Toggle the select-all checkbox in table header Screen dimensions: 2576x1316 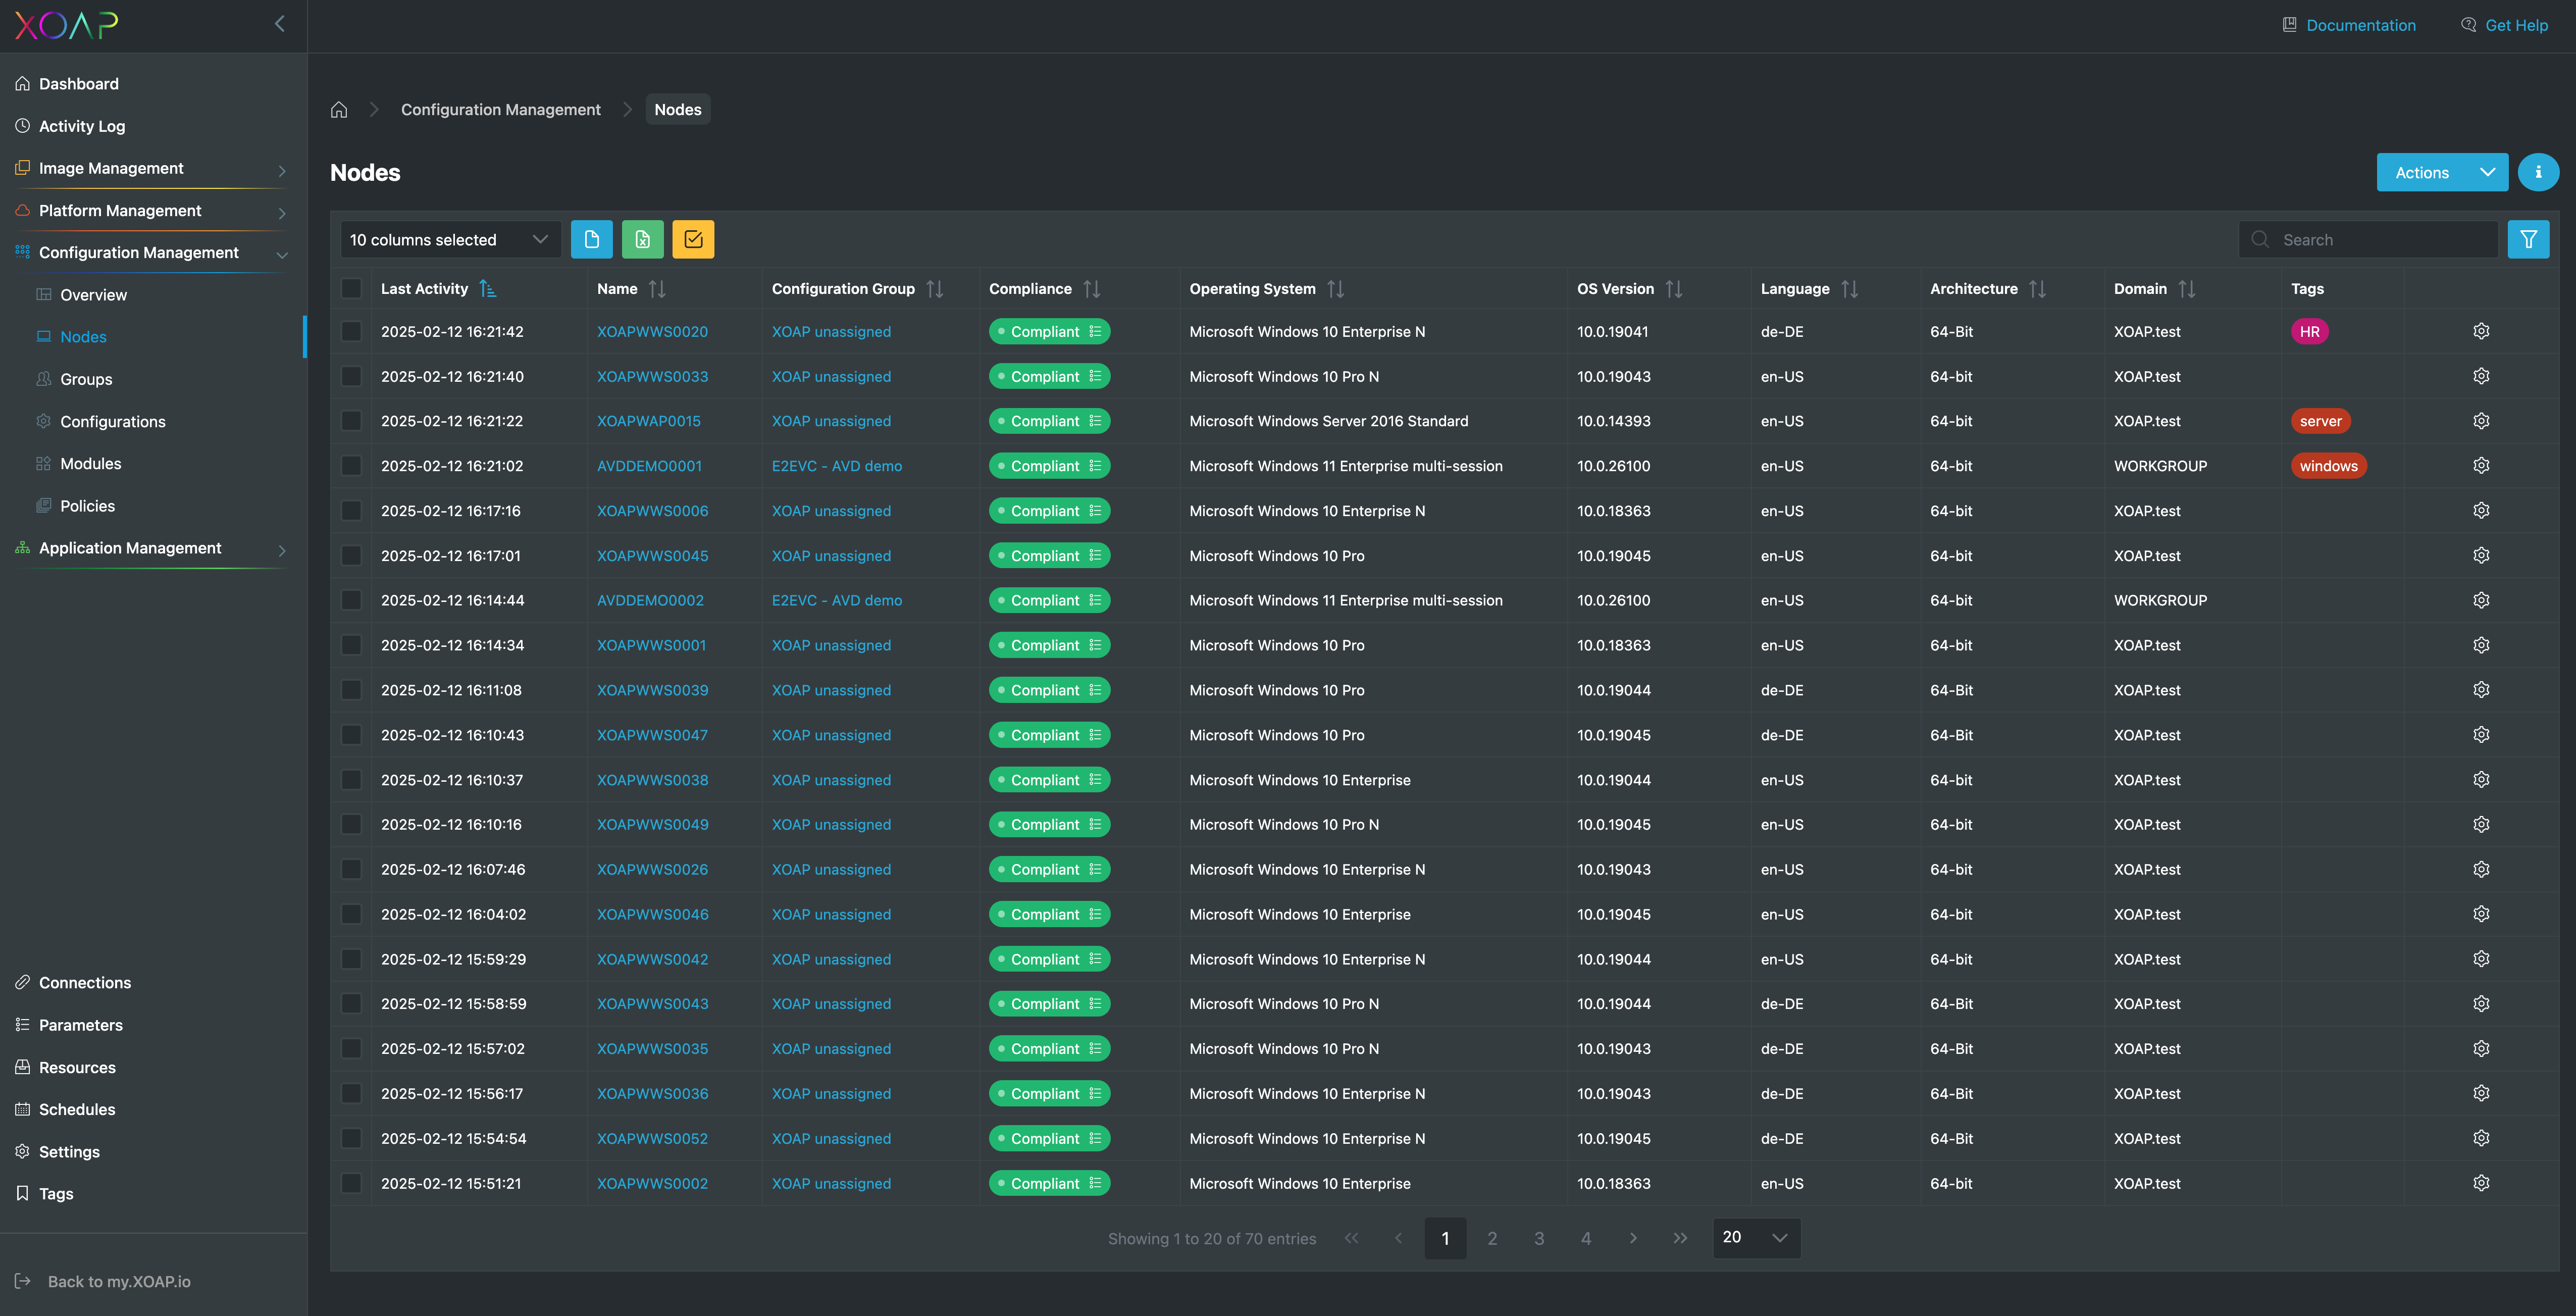click(351, 289)
